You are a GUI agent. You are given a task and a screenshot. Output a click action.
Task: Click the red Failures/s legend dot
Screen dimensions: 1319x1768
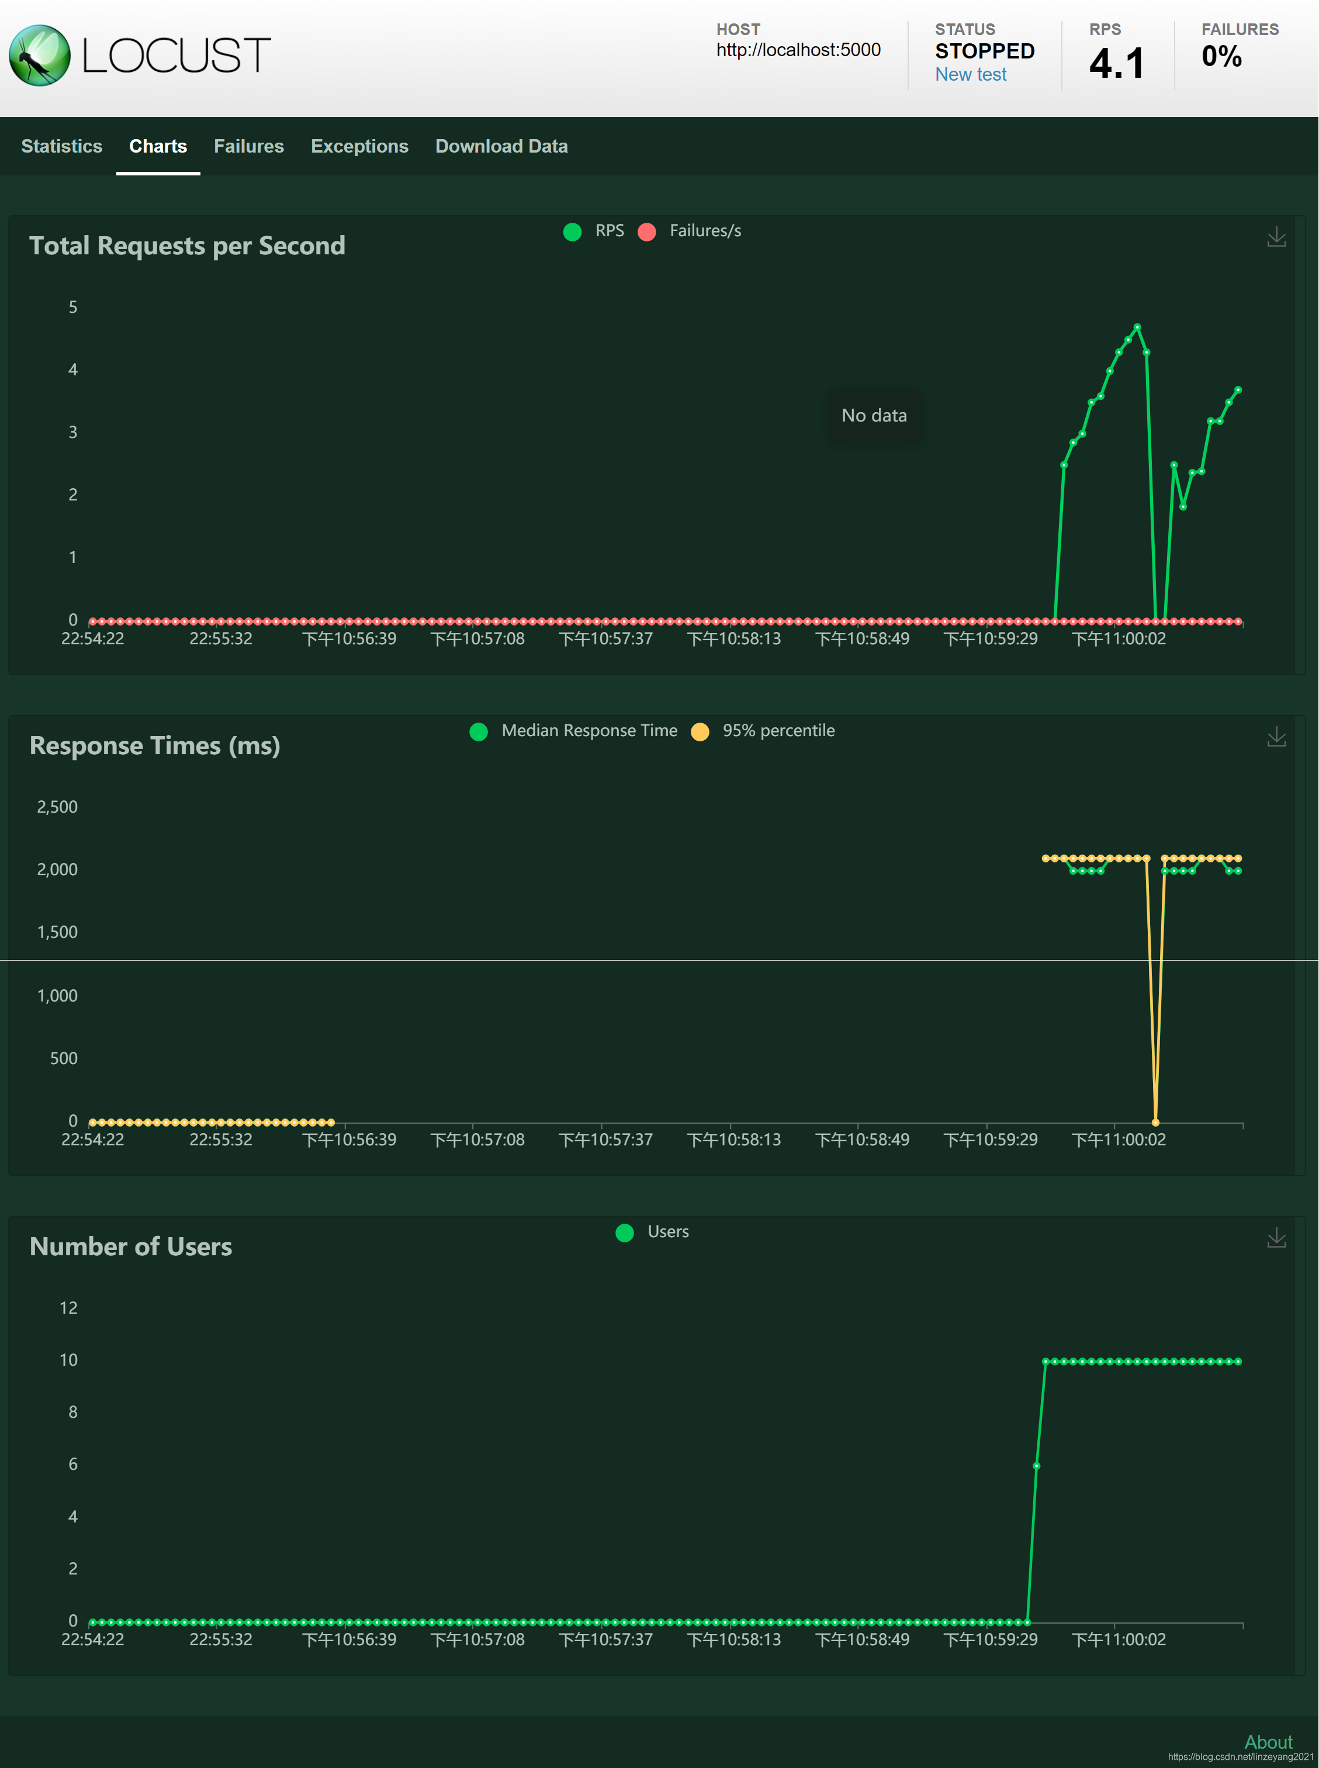[647, 232]
